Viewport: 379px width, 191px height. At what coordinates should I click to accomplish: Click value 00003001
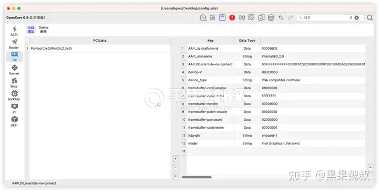coord(270,128)
